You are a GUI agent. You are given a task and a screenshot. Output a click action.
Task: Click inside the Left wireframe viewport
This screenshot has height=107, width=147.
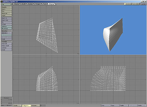tap(113, 79)
